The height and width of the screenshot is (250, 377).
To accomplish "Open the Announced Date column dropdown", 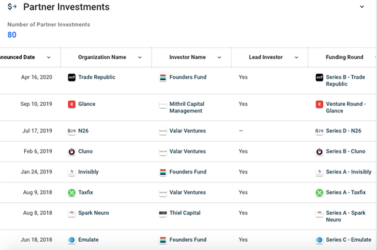I will [48, 58].
